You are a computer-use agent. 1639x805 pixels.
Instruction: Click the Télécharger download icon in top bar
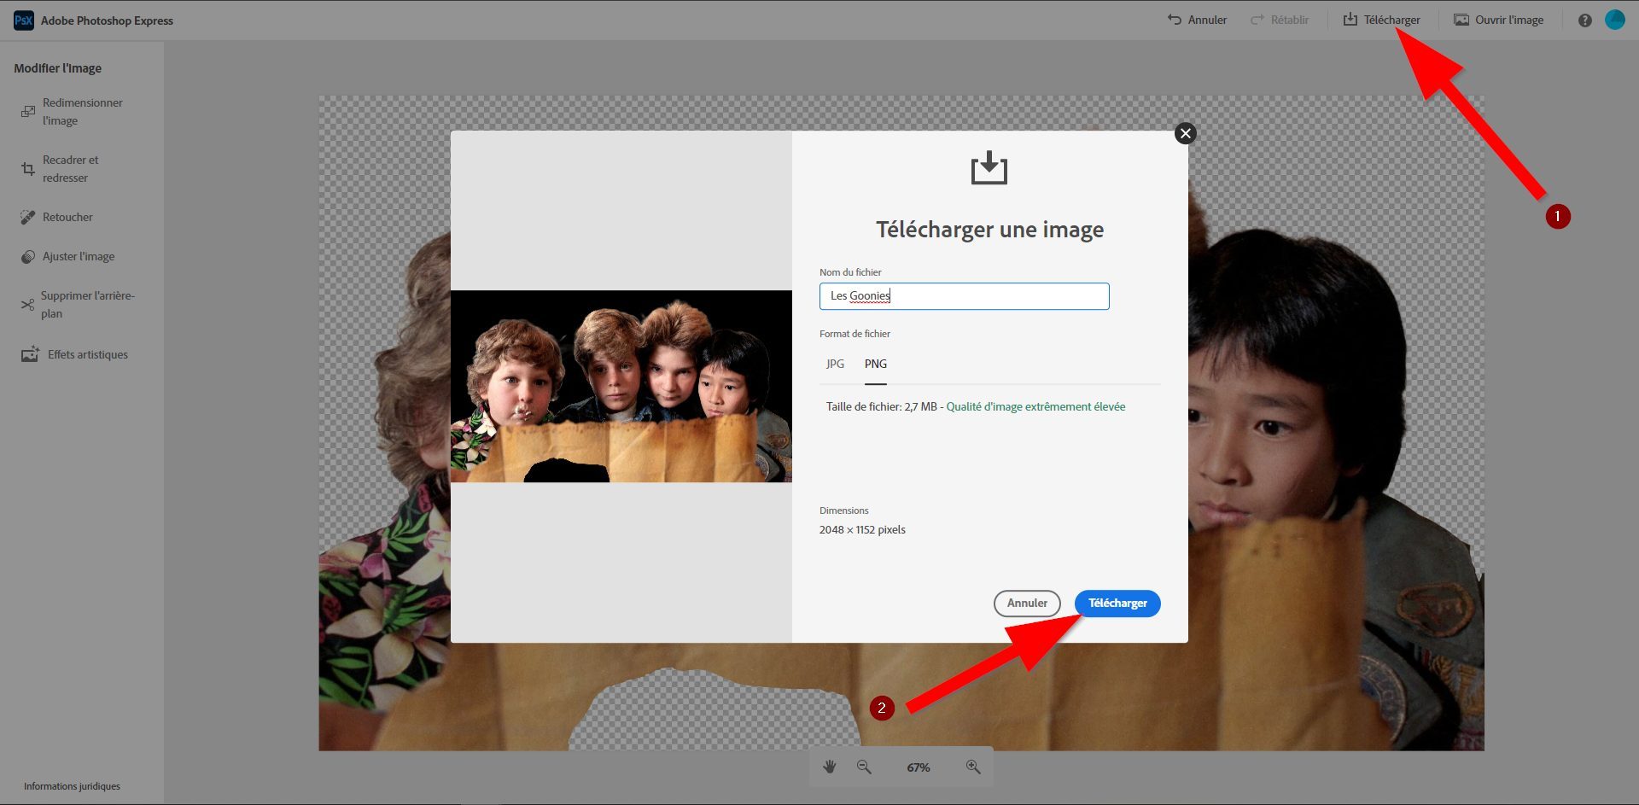1350,19
